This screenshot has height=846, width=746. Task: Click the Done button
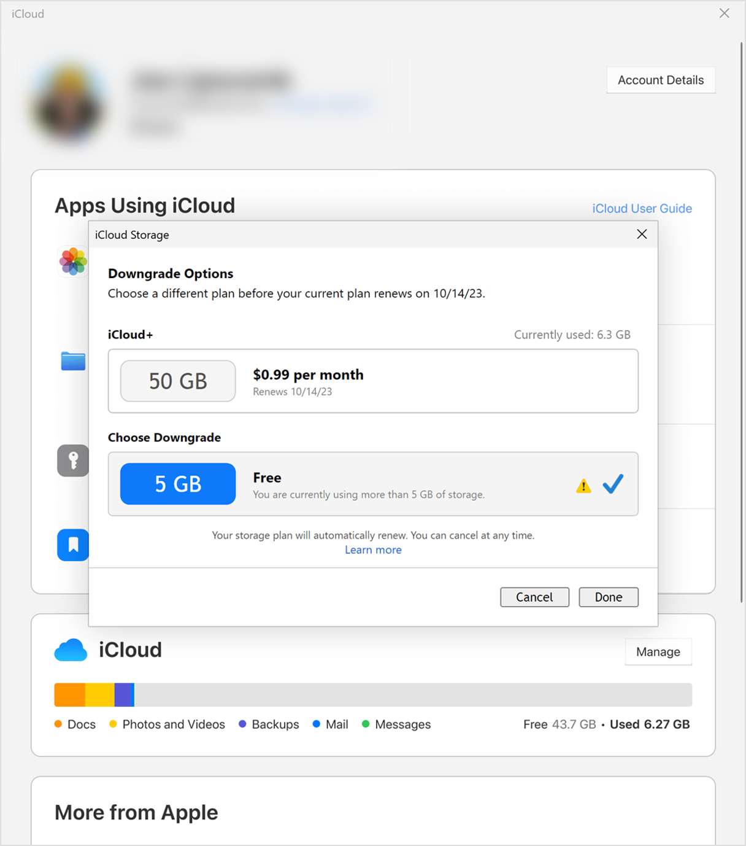609,597
